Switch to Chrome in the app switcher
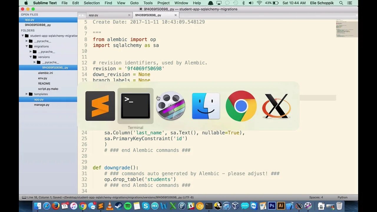 pyautogui.click(x=241, y=106)
